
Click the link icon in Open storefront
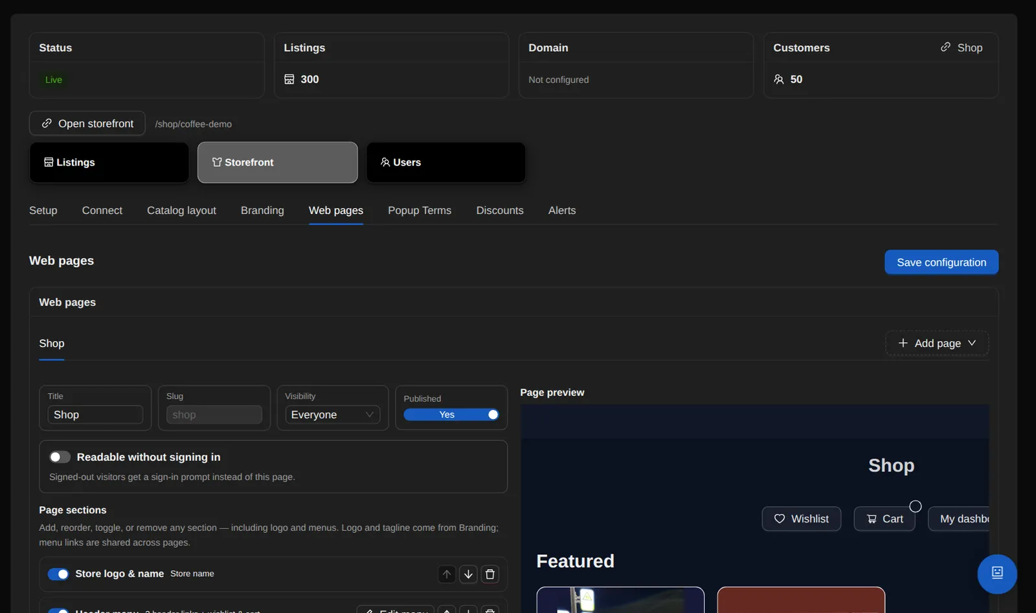click(x=47, y=123)
